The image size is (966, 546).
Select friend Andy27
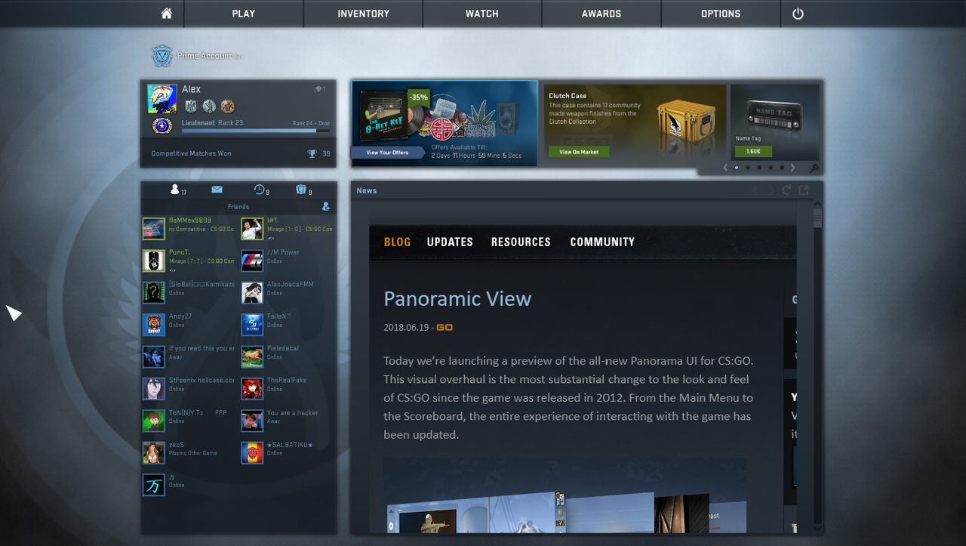189,325
